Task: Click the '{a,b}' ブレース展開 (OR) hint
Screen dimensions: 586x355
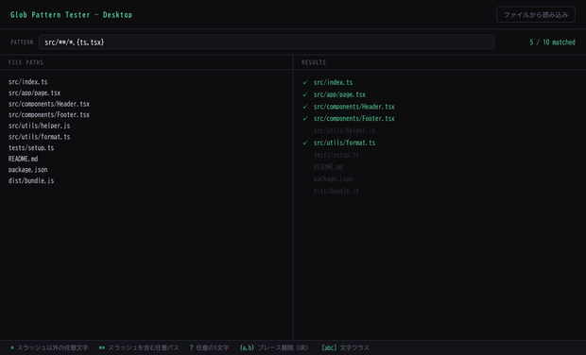Action: (x=274, y=347)
